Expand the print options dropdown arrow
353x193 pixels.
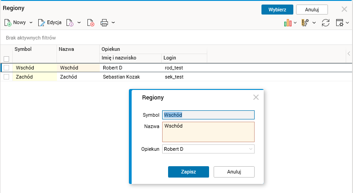(113, 22)
